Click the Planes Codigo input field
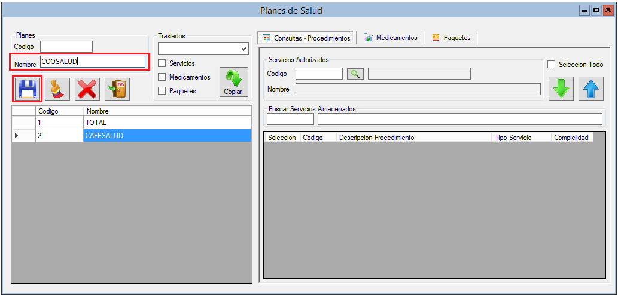618x295 pixels. 66,47
